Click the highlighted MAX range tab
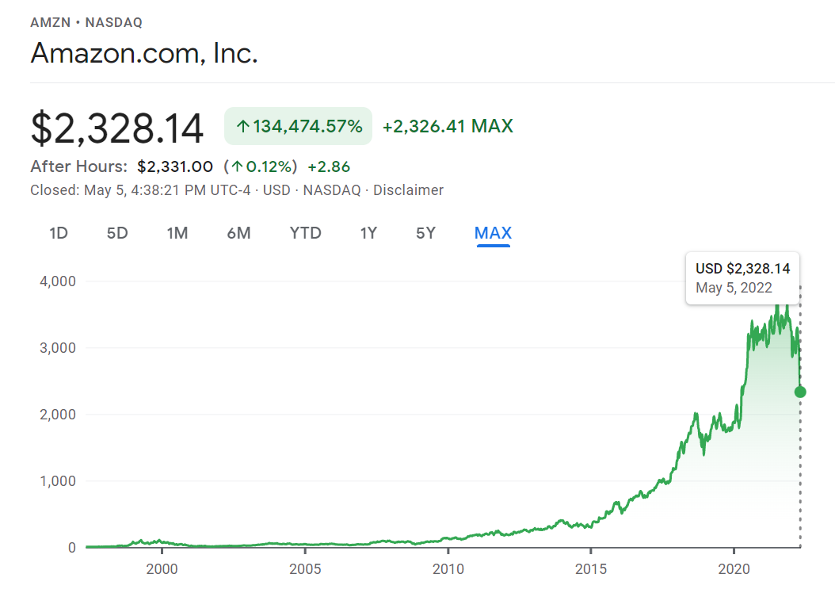This screenshot has height=593, width=835. 492,233
